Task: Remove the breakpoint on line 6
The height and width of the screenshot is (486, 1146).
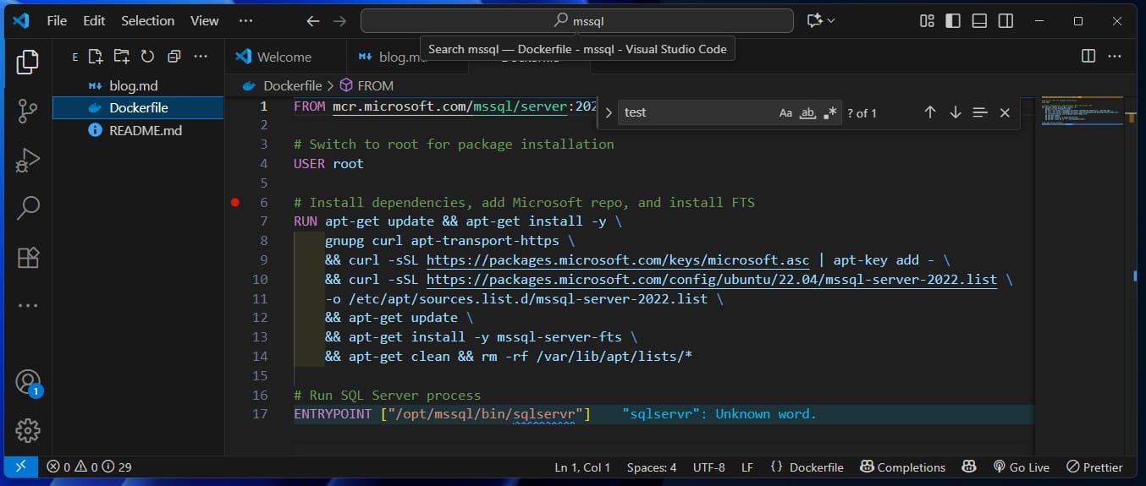Action: (x=235, y=202)
